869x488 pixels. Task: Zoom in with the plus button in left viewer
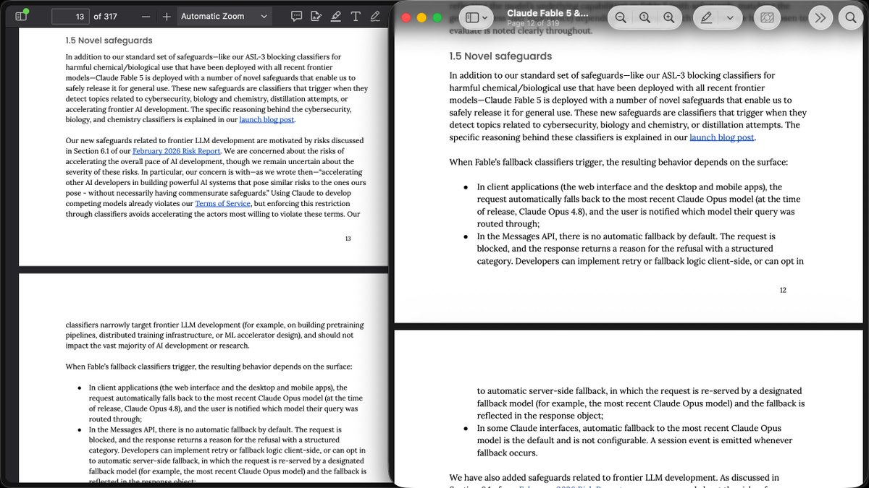click(167, 16)
